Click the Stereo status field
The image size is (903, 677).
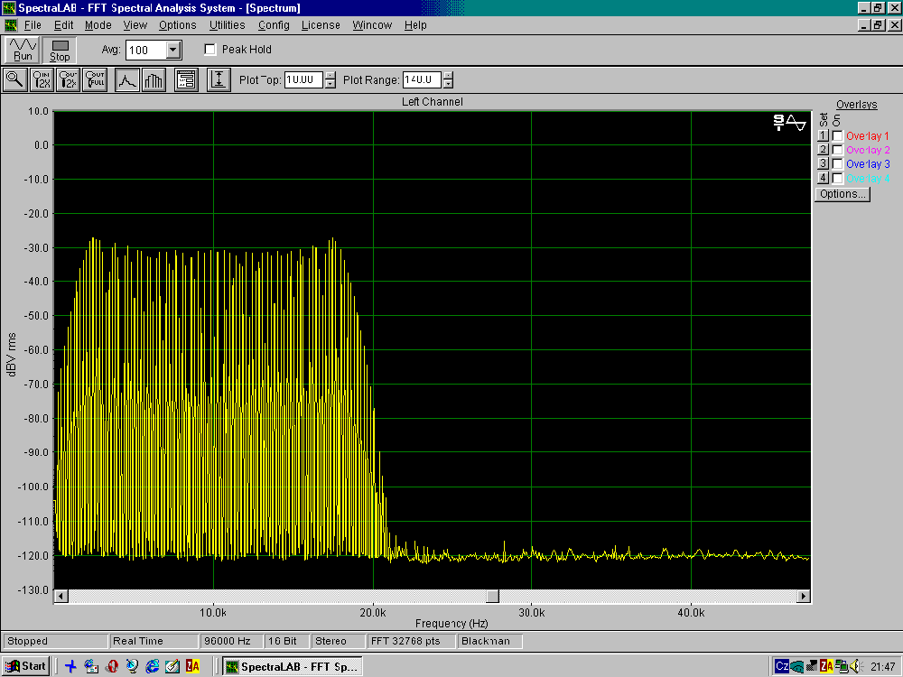pyautogui.click(x=338, y=641)
